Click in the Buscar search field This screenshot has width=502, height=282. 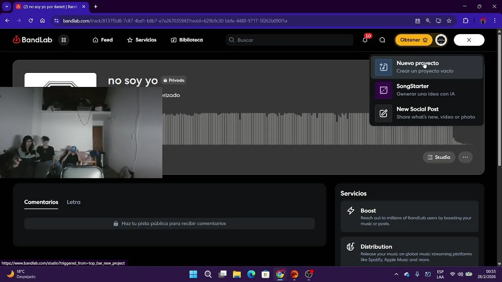(290, 40)
